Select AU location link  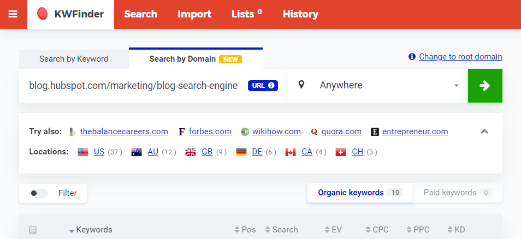[x=153, y=152]
